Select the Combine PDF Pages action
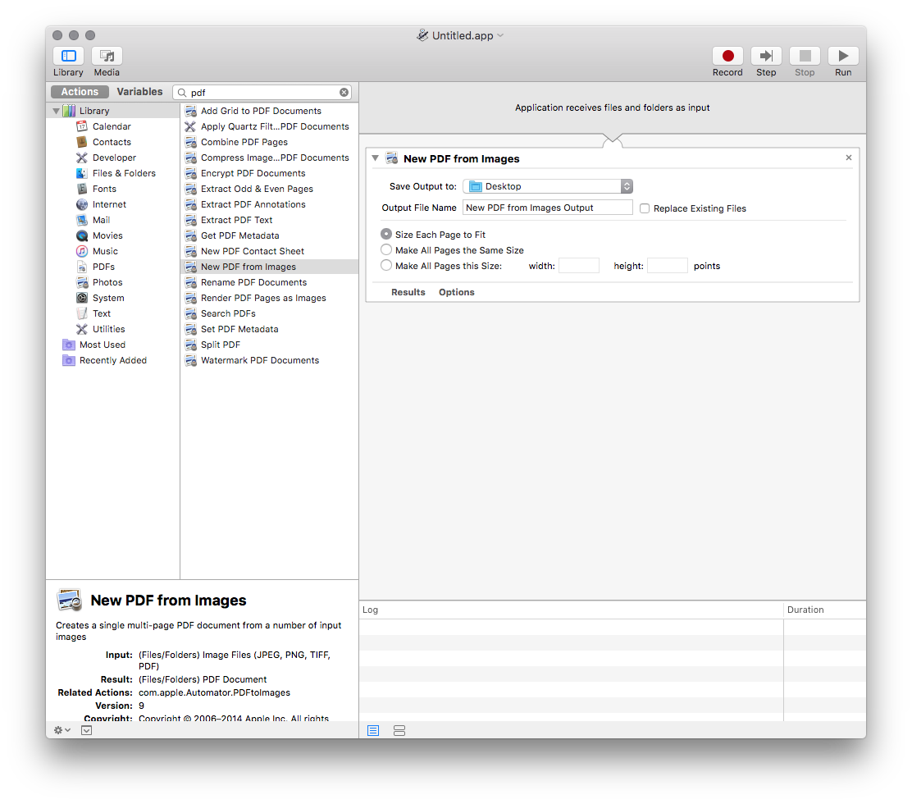The width and height of the screenshot is (912, 804). coord(269,142)
